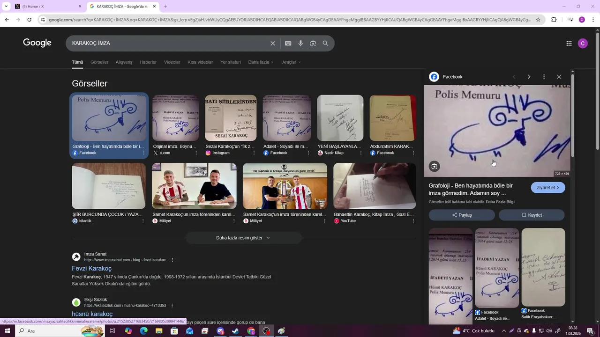Open options for kitantik image result
This screenshot has height=337, width=600.
(143, 221)
